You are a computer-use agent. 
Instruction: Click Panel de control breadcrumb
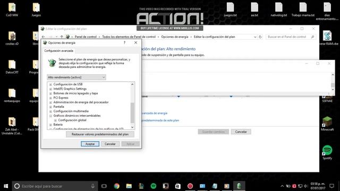point(86,37)
